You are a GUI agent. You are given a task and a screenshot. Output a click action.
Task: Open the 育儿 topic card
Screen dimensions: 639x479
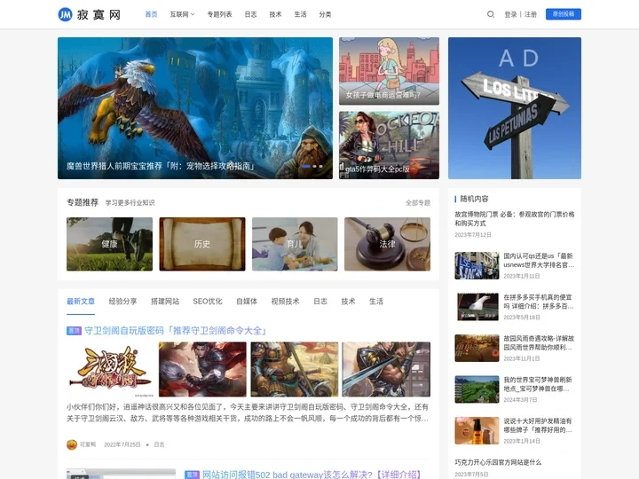295,244
